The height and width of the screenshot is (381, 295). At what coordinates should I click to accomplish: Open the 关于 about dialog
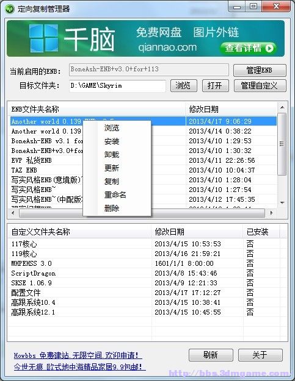[260, 355]
